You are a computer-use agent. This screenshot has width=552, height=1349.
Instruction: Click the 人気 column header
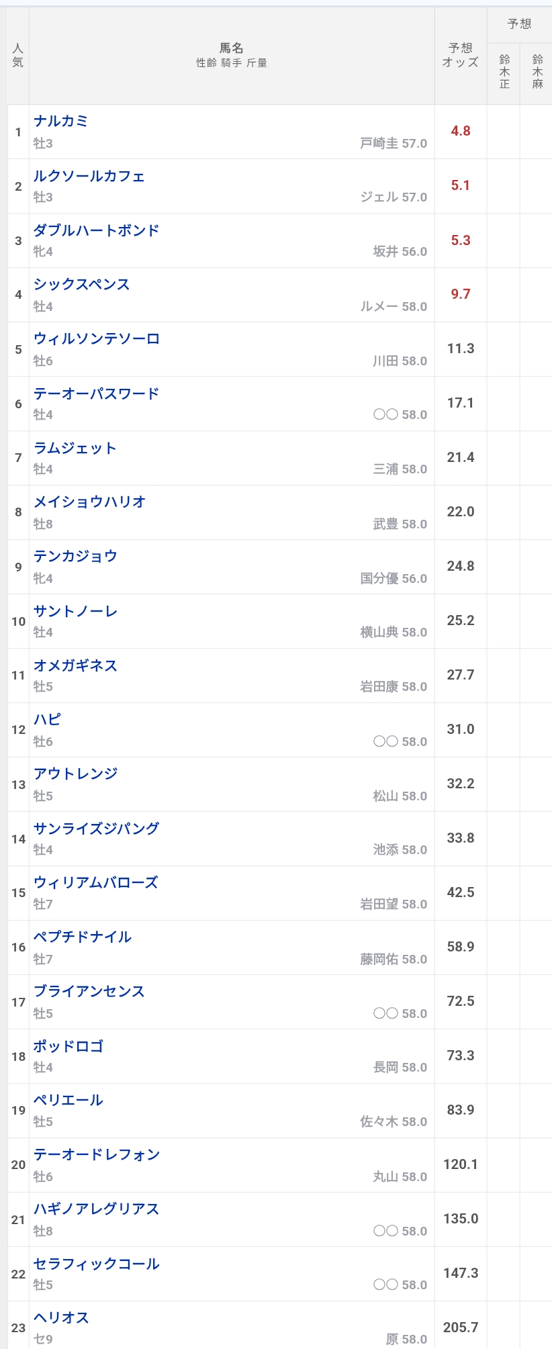(18, 55)
